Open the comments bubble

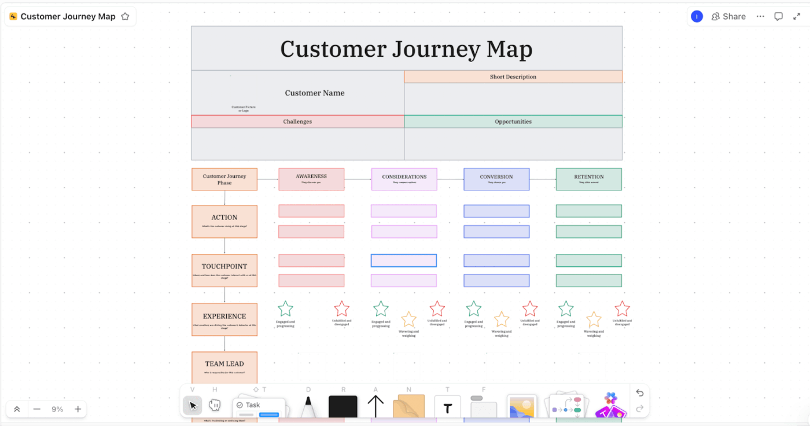[779, 16]
